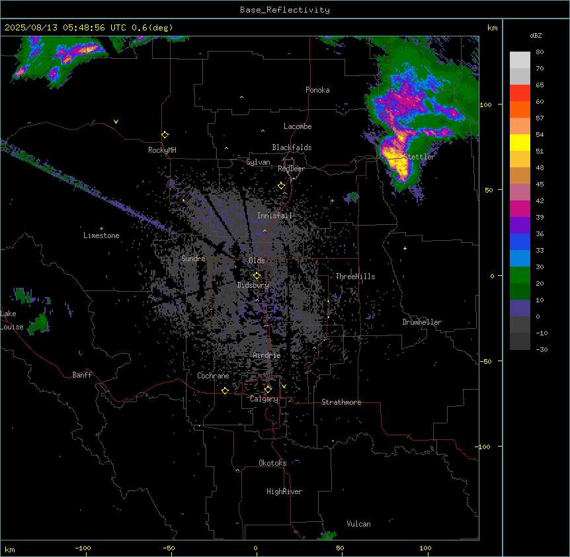Image resolution: width=570 pixels, height=557 pixels.
Task: Click the asterisk marker above Limestone
Action: 101,229
